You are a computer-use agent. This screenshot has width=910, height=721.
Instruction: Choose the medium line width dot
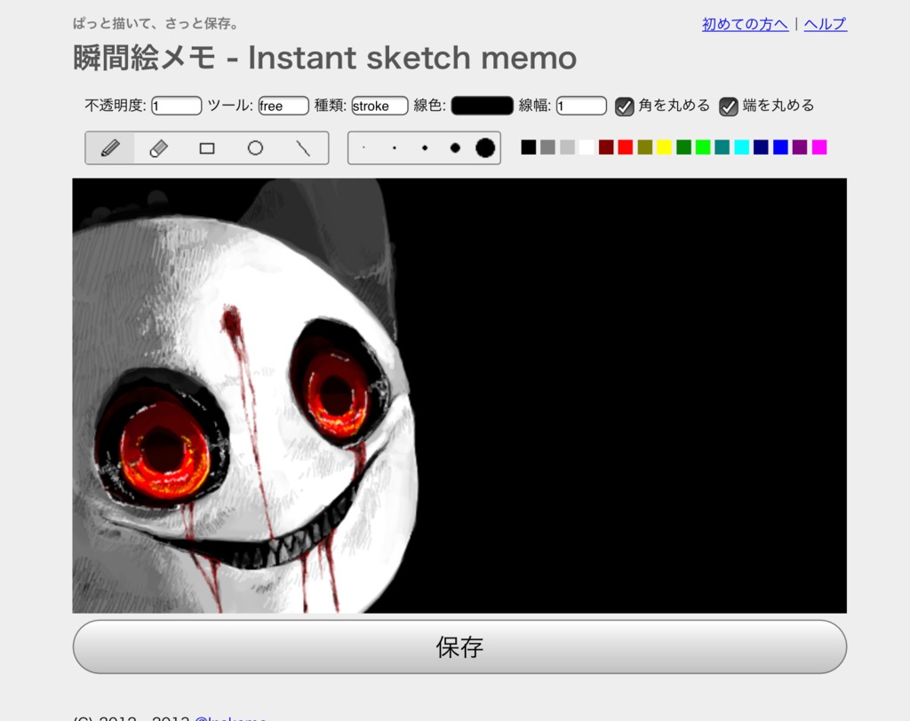(x=425, y=148)
